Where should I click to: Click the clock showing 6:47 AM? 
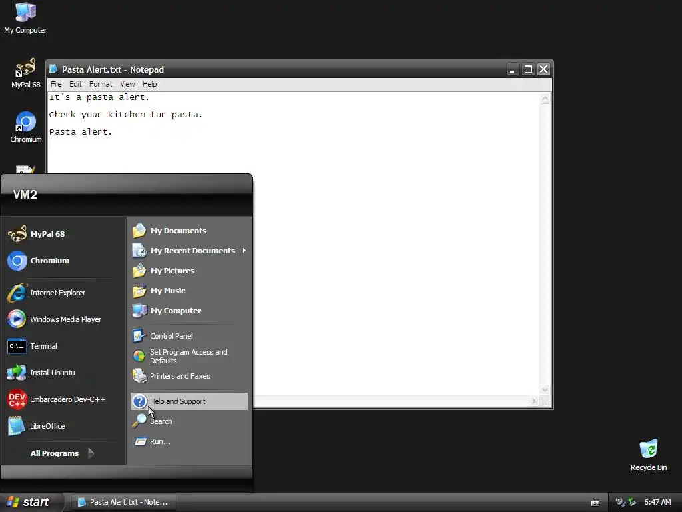[657, 503]
